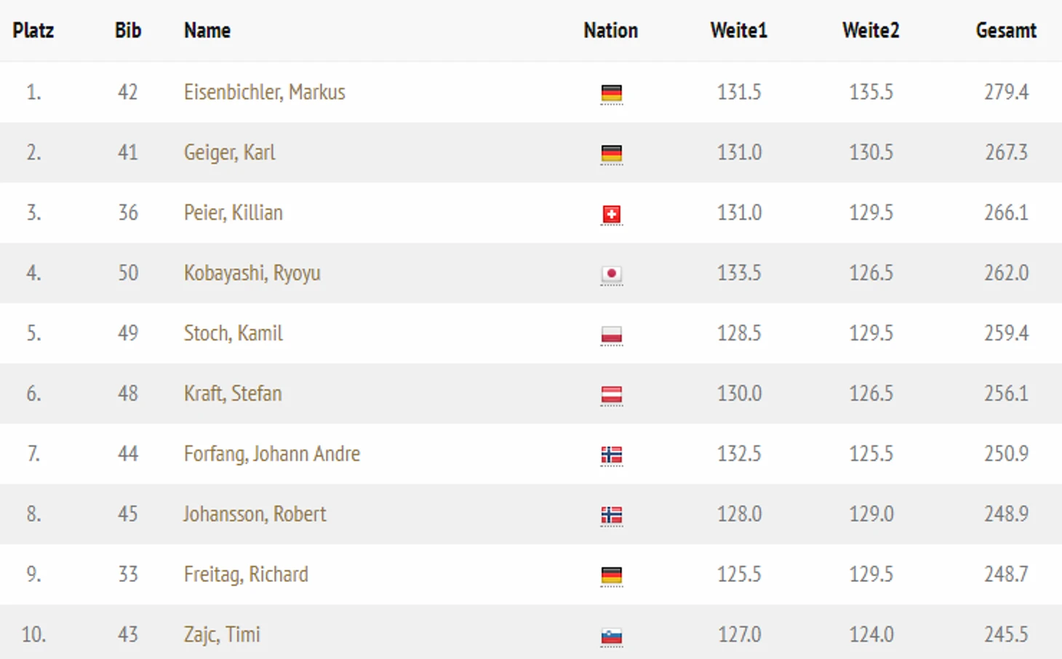Click the Japanese flag for Ryoyu Kobayashi

[611, 274]
